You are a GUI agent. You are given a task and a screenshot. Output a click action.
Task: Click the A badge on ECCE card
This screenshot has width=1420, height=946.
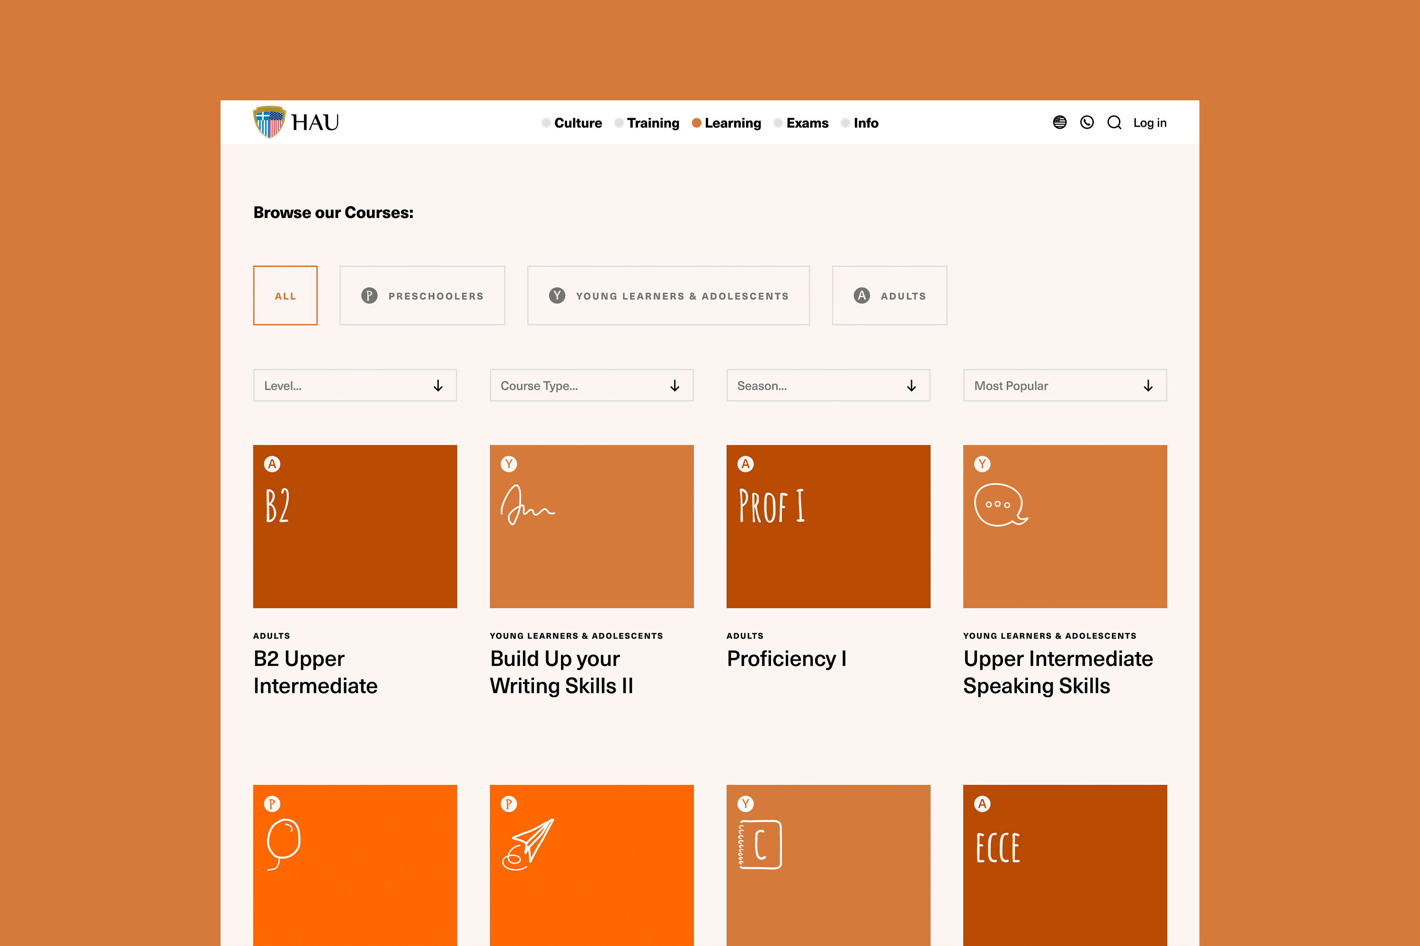[982, 804]
